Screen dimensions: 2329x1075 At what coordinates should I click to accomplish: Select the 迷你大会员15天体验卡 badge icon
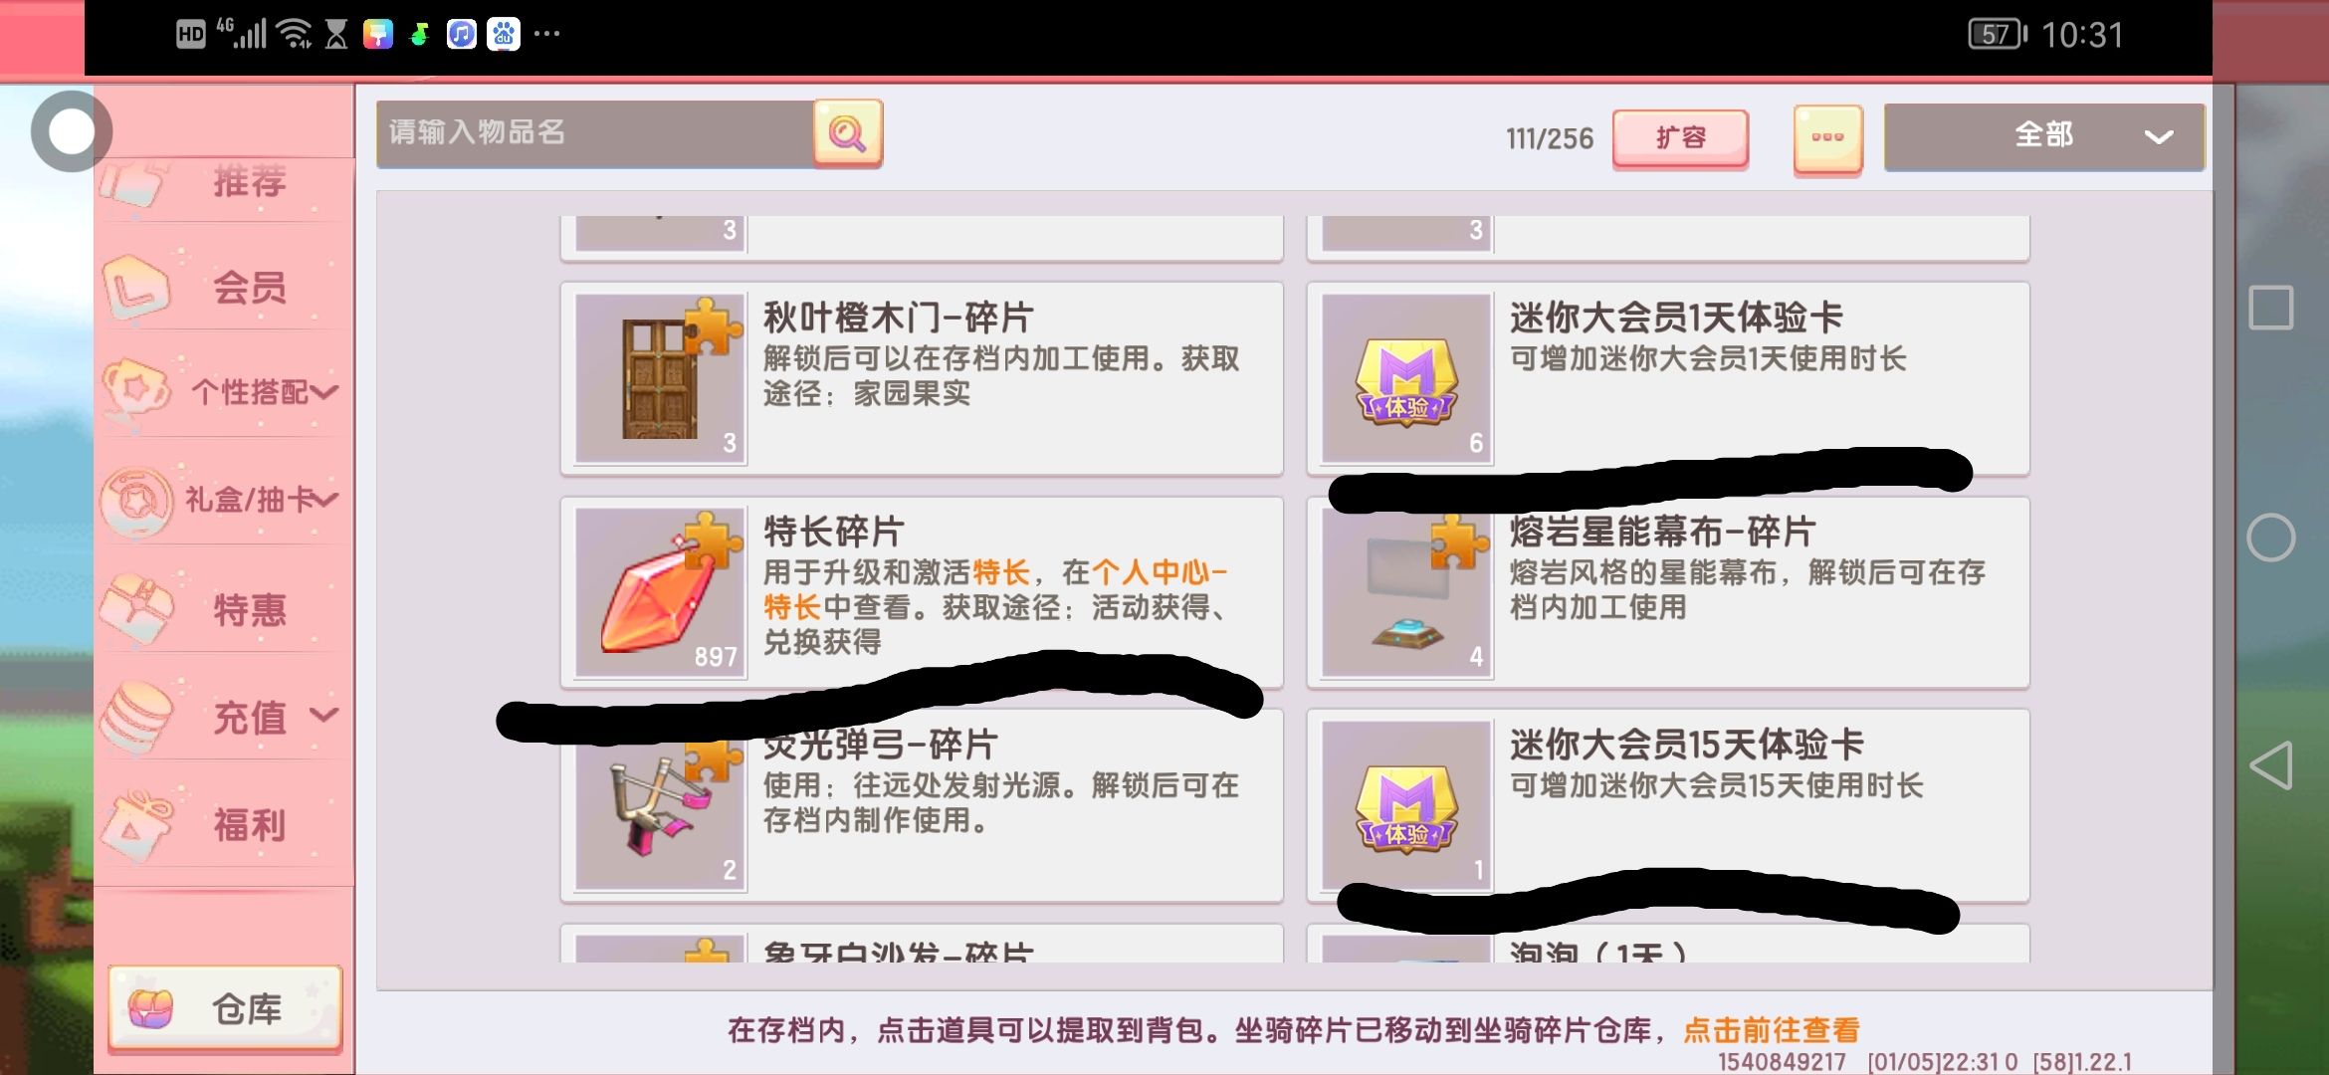1406,806
